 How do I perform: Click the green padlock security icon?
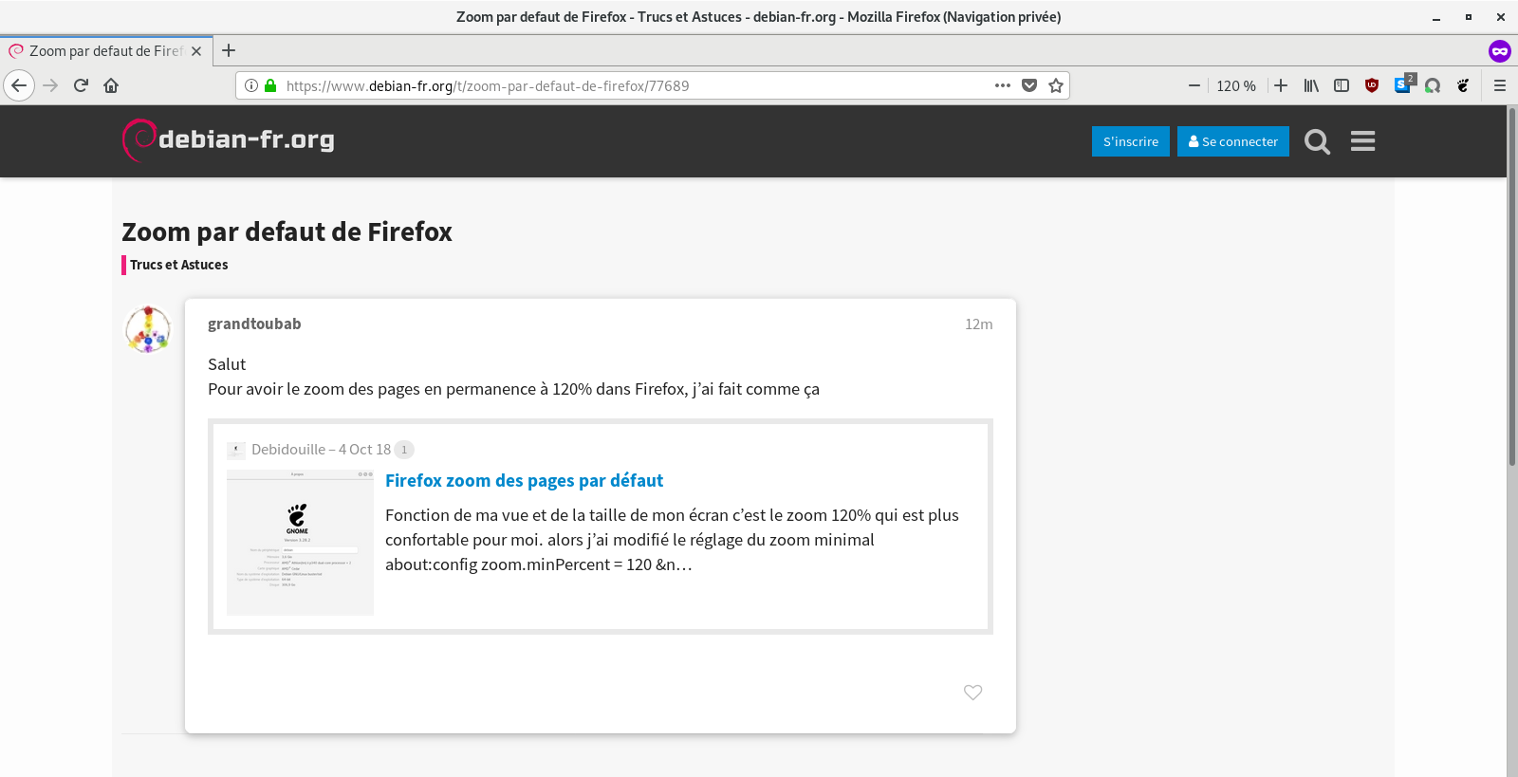270,85
